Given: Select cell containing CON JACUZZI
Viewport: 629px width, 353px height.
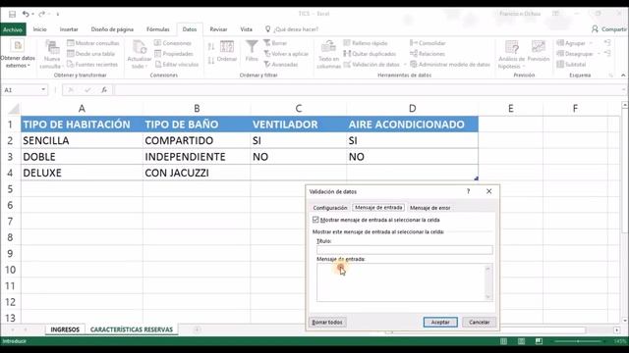Looking at the screenshot, I should click(197, 173).
